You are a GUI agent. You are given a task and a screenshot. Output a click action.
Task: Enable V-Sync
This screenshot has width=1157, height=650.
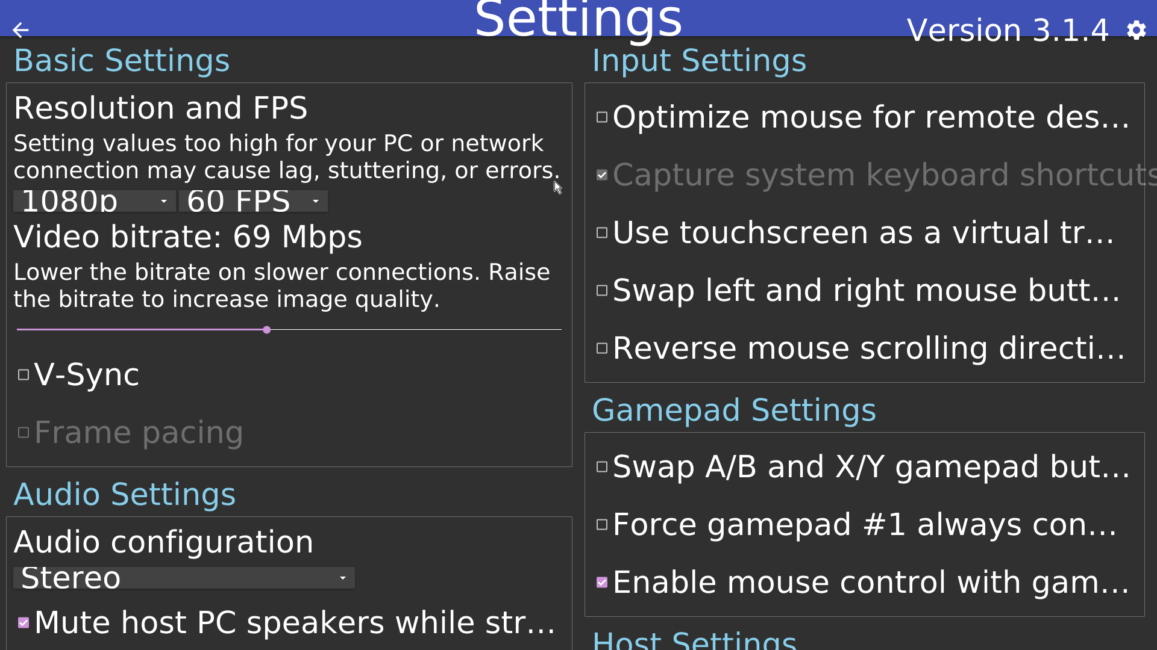click(x=23, y=375)
